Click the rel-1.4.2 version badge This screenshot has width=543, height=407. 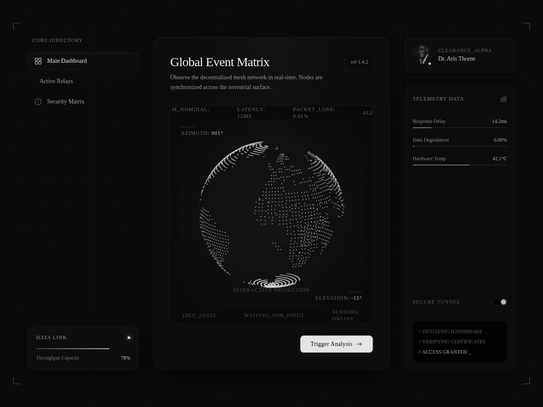(359, 62)
